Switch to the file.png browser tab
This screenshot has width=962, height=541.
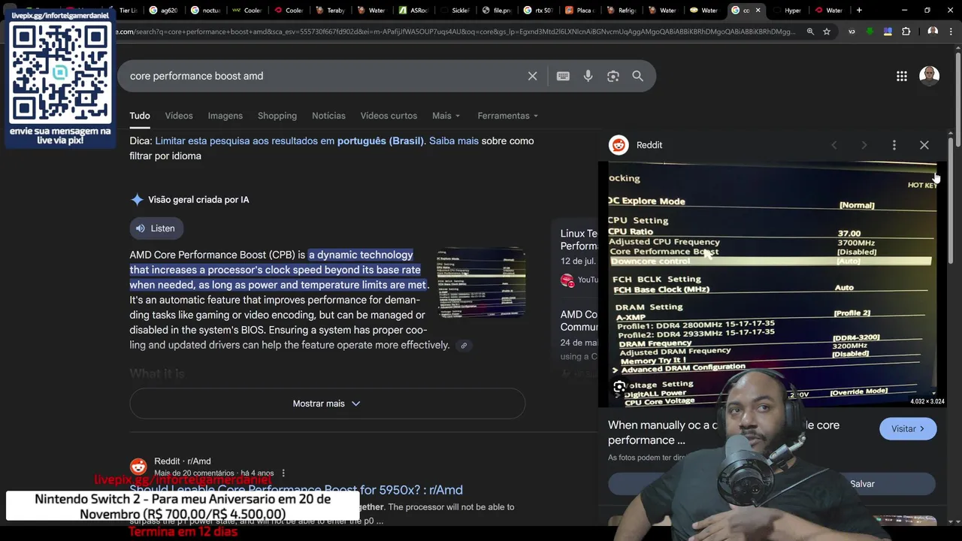click(x=496, y=11)
